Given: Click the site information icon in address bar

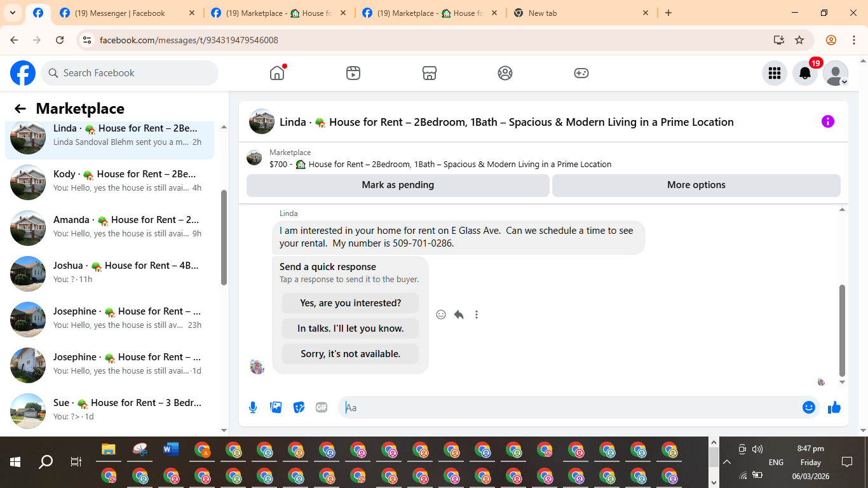Looking at the screenshot, I should [x=87, y=40].
